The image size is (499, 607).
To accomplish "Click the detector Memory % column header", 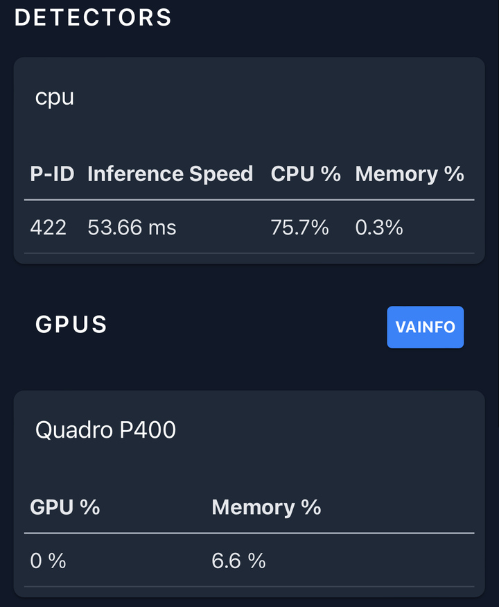I will [410, 174].
